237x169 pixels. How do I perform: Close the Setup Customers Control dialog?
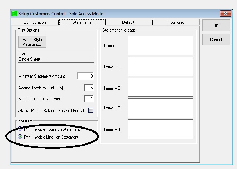click(225, 14)
